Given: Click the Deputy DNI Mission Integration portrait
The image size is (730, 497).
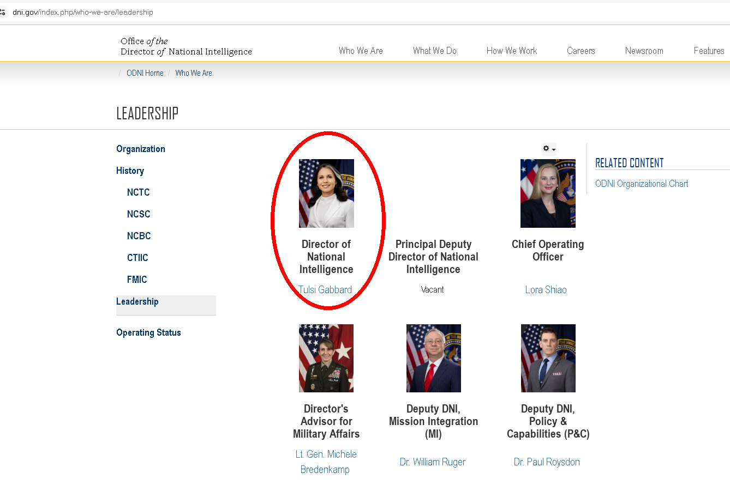Looking at the screenshot, I should point(434,358).
